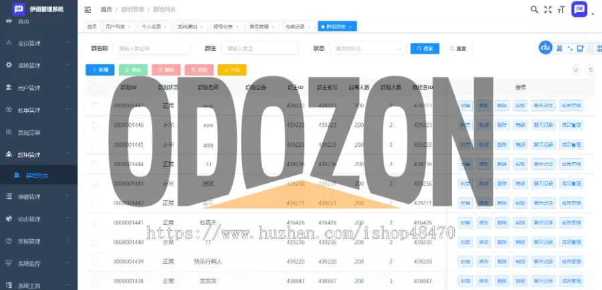Check the row 0000001443 checkbox
This screenshot has height=290, width=602.
(95, 184)
